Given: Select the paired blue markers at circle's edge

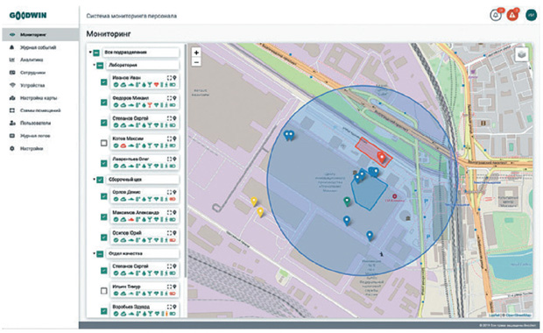Looking at the screenshot, I should click(289, 136).
